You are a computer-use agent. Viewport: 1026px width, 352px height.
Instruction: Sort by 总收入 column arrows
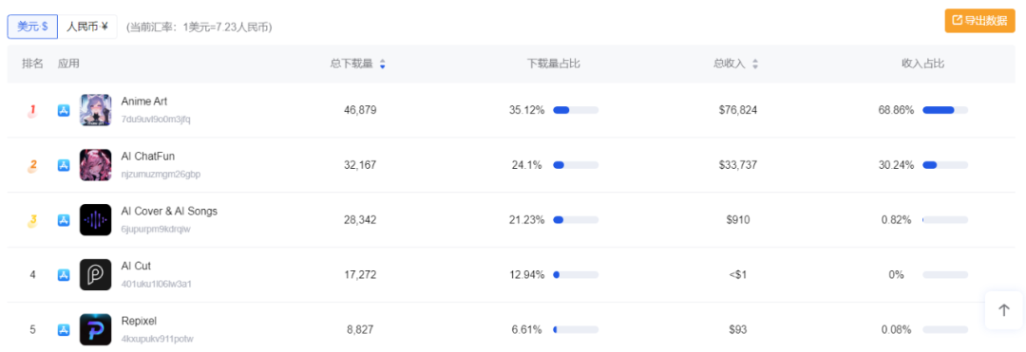tap(755, 64)
